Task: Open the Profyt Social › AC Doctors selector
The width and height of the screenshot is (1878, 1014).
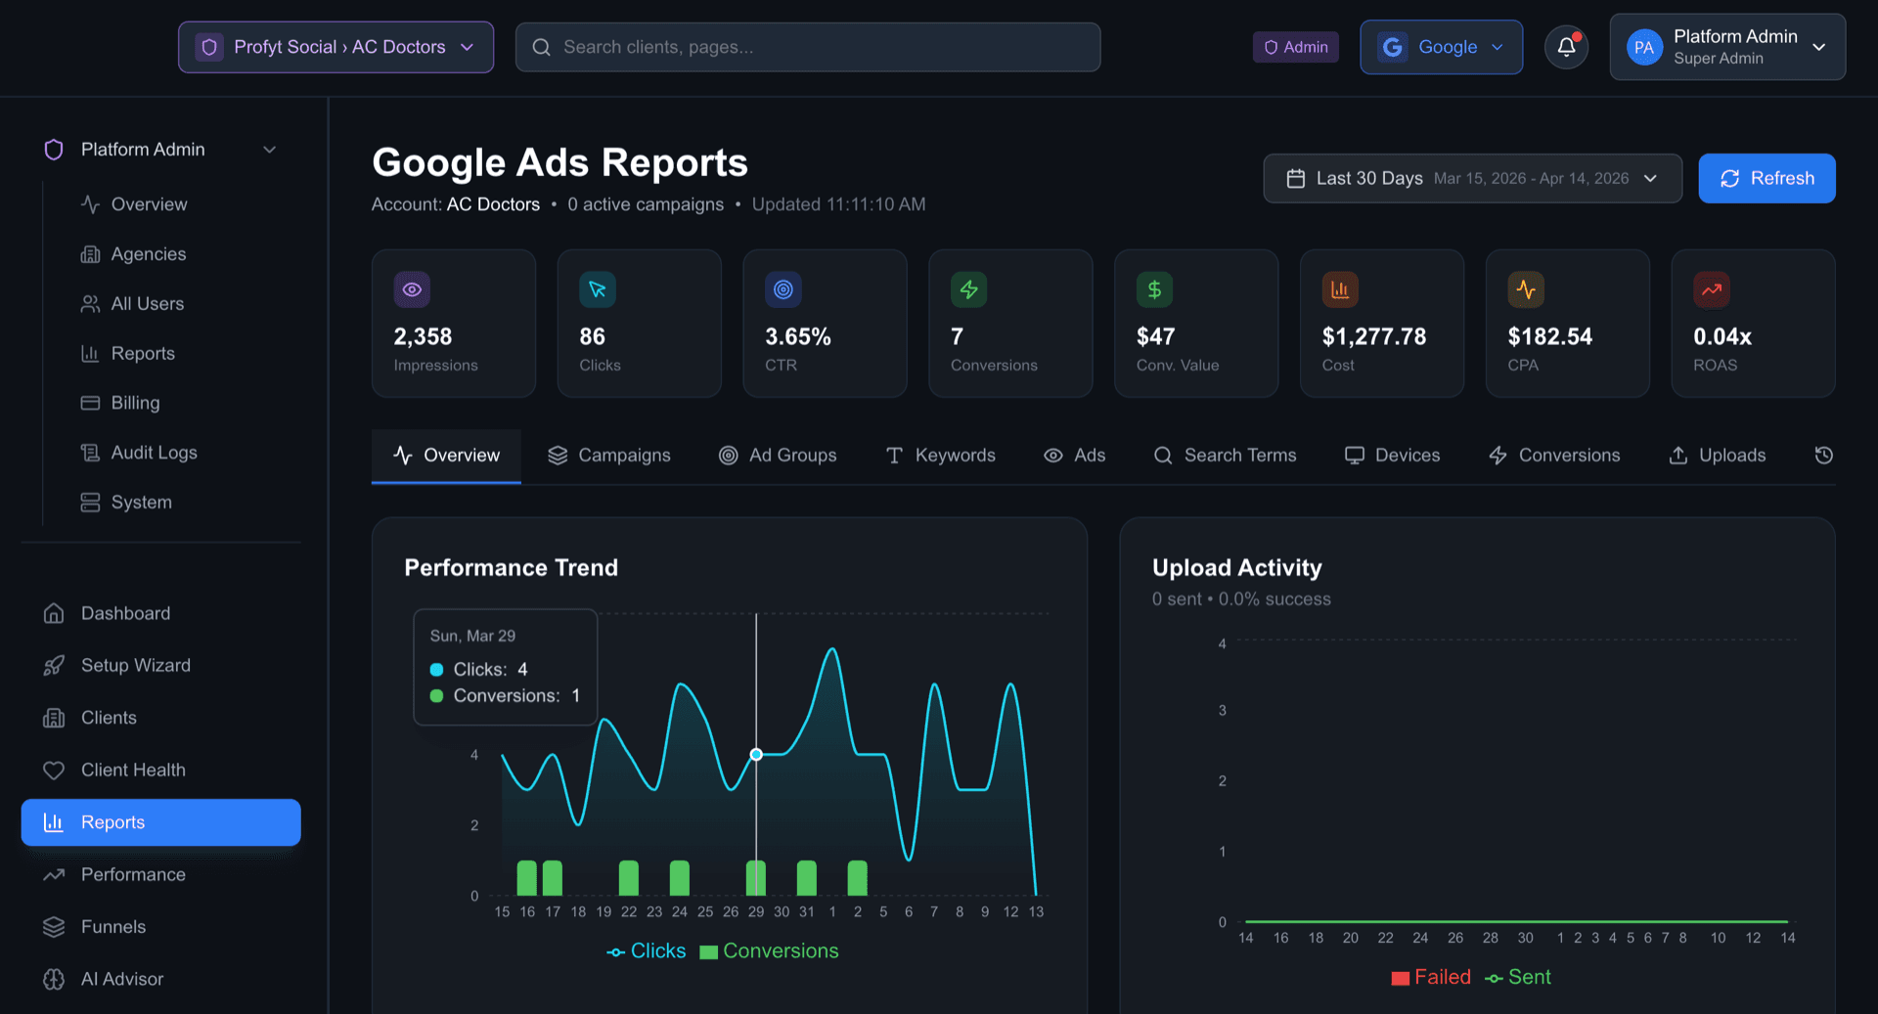Action: 335,47
